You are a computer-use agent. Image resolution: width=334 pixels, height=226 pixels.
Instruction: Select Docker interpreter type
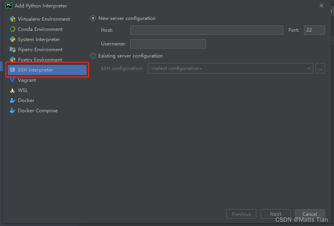click(x=47, y=100)
